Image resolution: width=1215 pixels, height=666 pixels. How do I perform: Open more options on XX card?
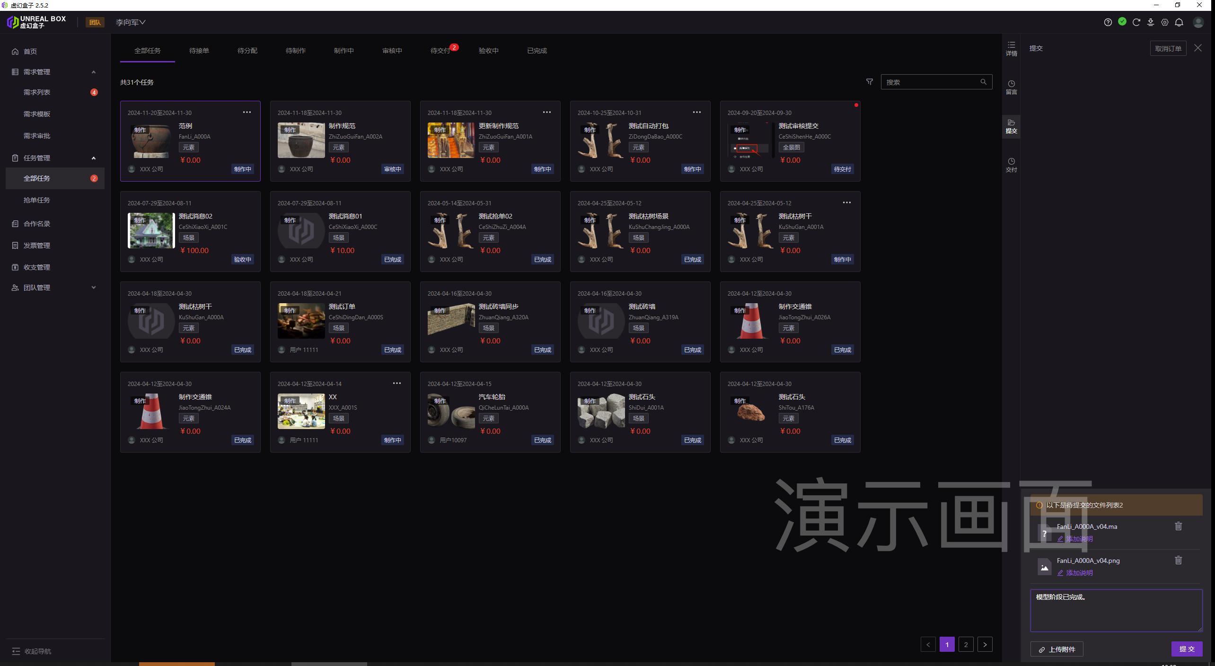click(397, 383)
